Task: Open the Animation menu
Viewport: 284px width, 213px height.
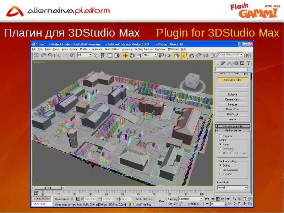Action: (97, 49)
